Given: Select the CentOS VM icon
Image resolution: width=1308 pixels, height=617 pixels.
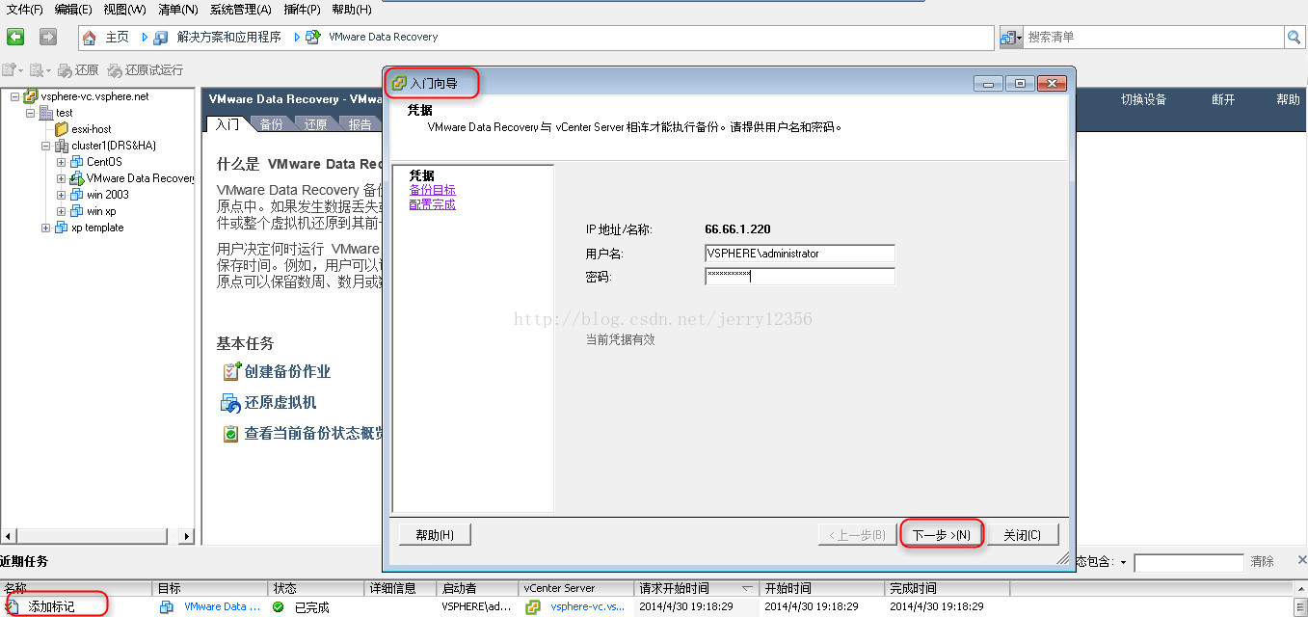Looking at the screenshot, I should pos(77,162).
